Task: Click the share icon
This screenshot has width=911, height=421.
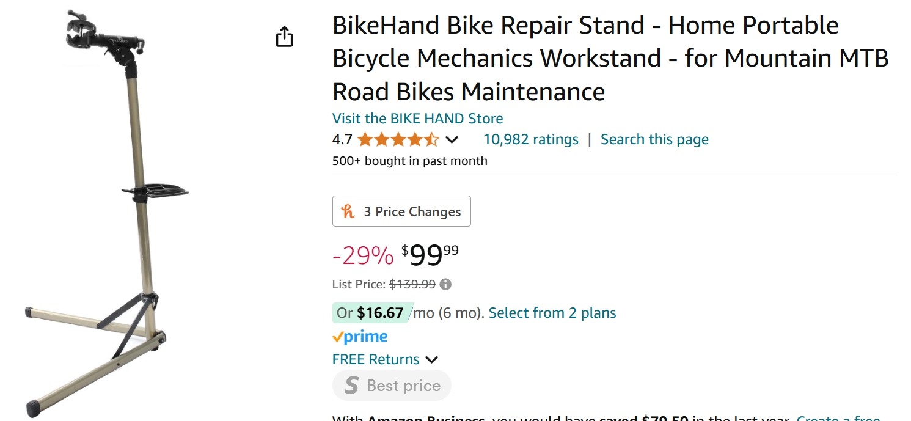Action: [285, 36]
